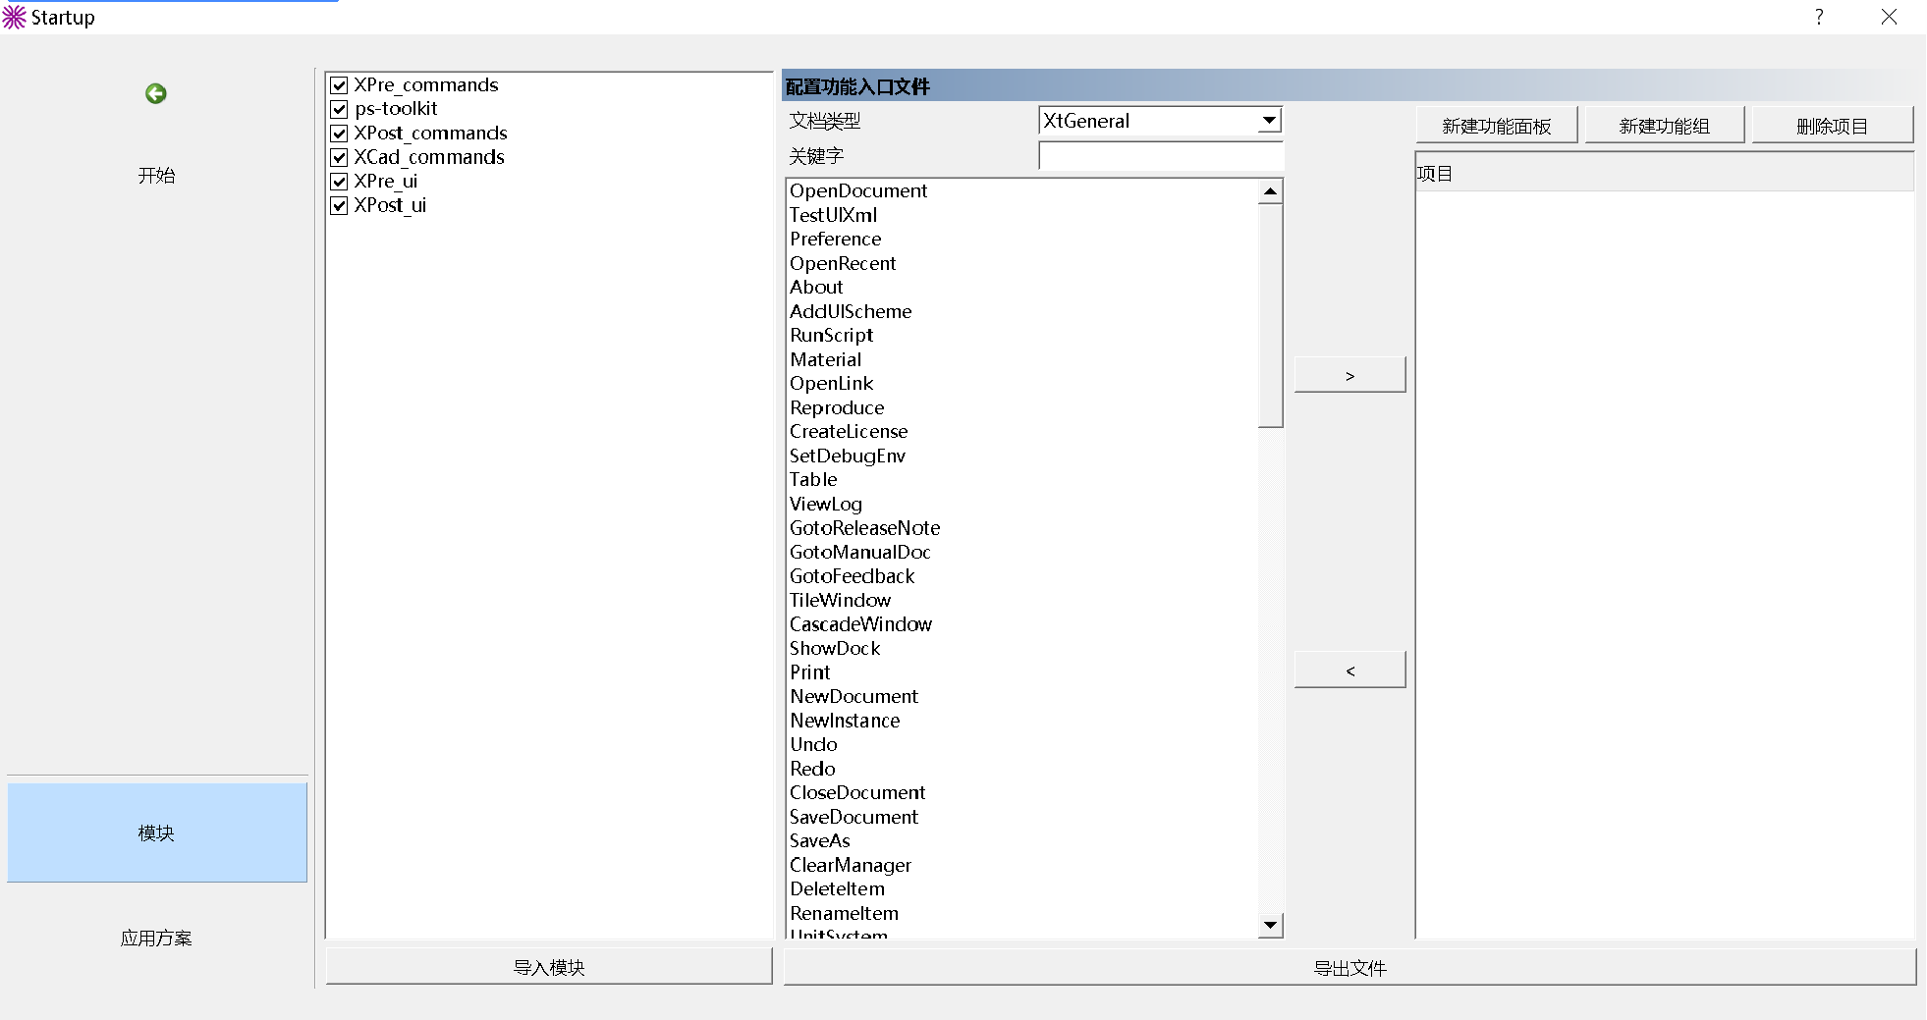1927x1020 pixels.
Task: Open the 应用方案 section
Action: pyautogui.click(x=156, y=938)
